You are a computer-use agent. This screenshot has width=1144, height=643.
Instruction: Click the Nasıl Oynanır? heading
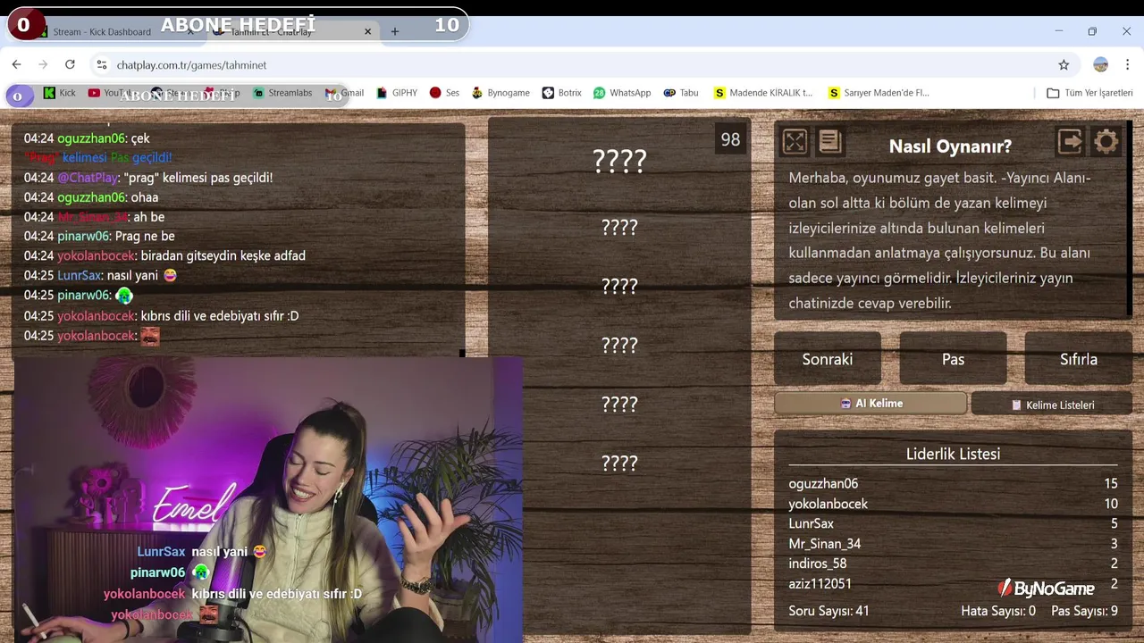(x=950, y=146)
